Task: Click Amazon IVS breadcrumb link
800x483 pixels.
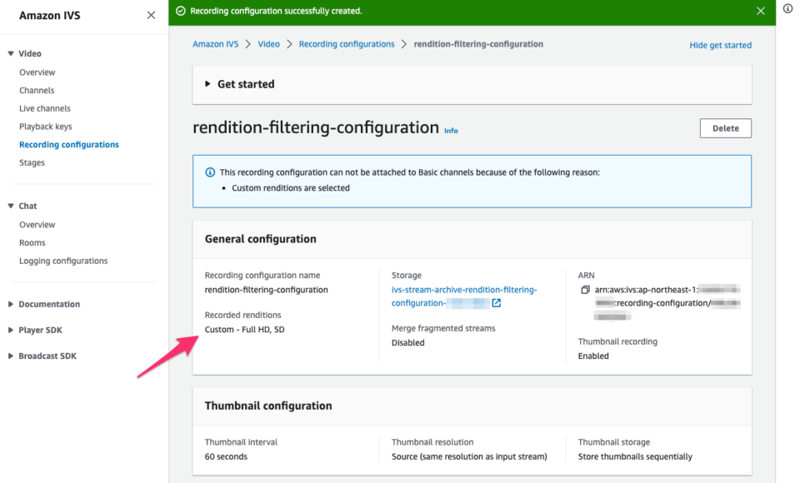Action: tap(215, 44)
